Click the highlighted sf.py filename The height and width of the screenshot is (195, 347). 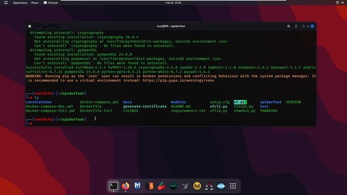coord(240,102)
